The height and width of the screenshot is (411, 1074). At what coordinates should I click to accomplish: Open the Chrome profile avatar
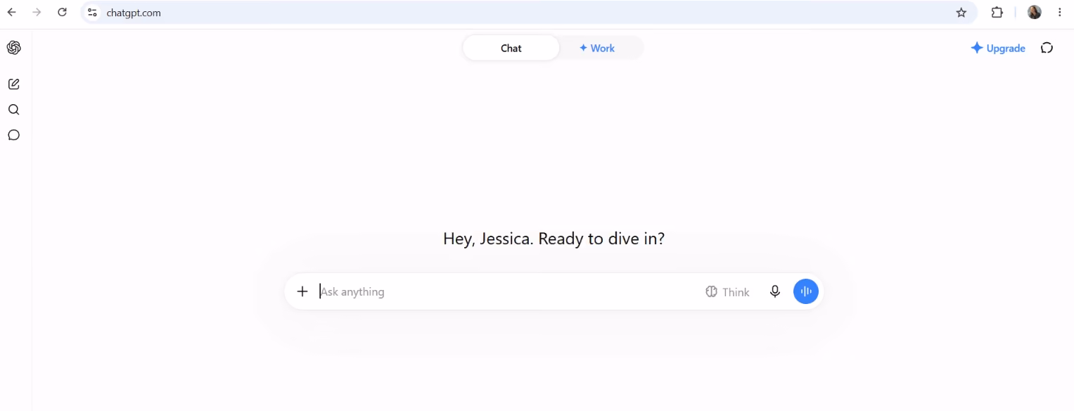pyautogui.click(x=1035, y=12)
